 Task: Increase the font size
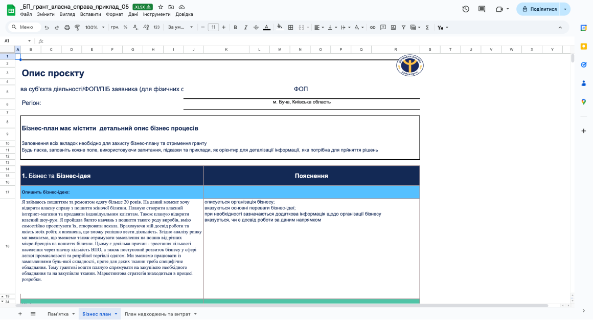pyautogui.click(x=224, y=27)
